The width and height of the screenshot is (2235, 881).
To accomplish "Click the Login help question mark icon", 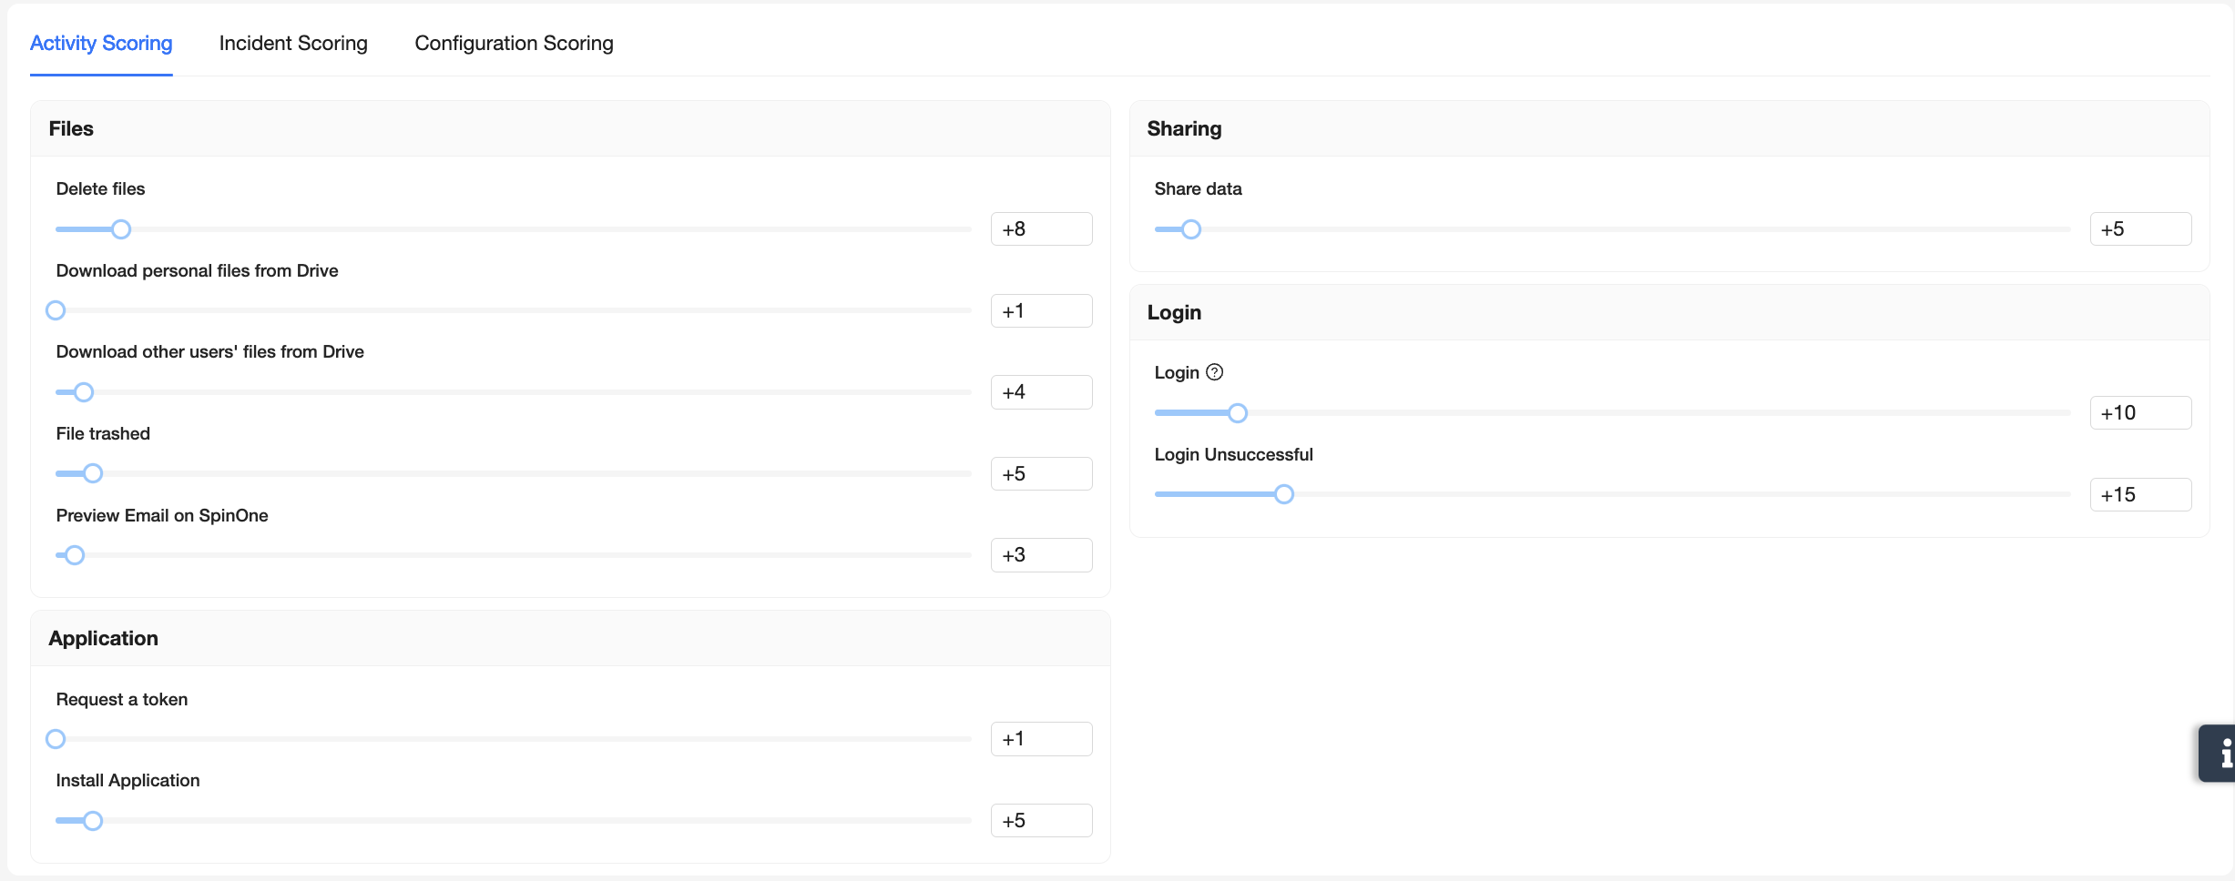I will 1214,372.
